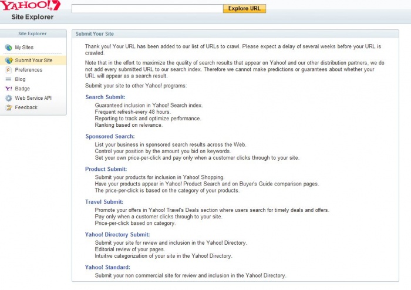The image size is (411, 290).
Task: Click the Feedback sidebar icon
Action: [x=8, y=107]
